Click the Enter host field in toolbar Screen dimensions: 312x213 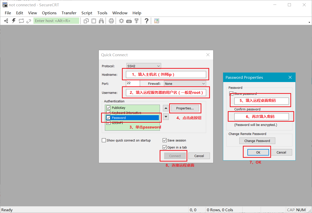click(56, 21)
